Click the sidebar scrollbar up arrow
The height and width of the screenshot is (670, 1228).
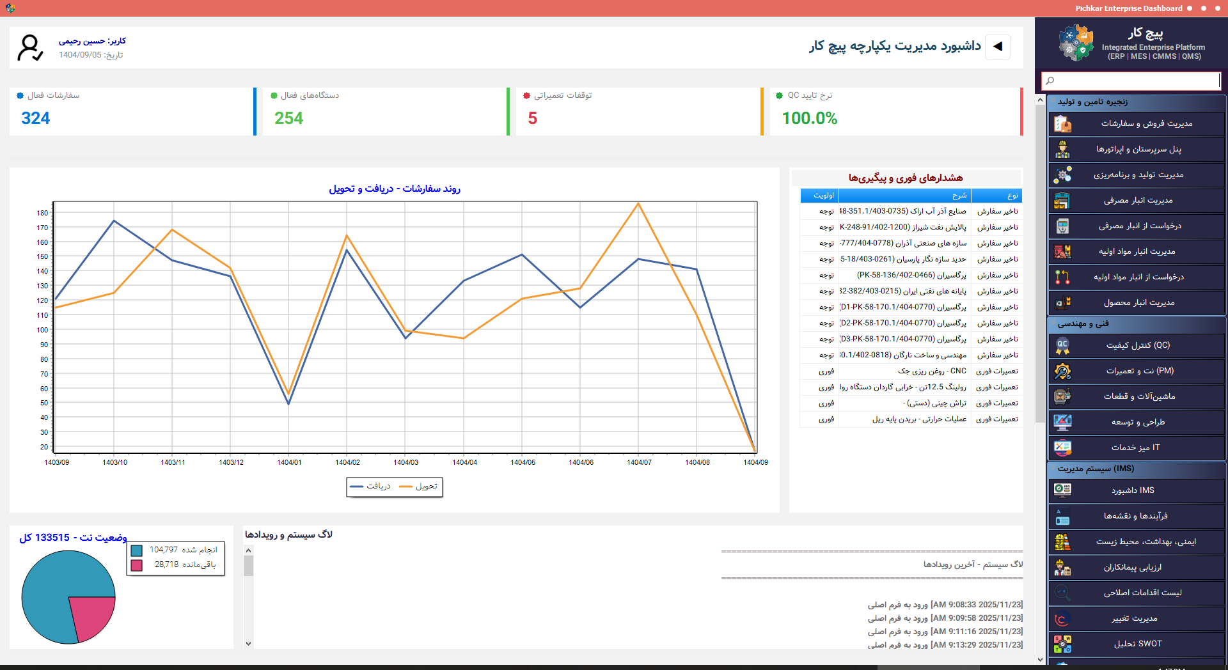pos(1040,99)
